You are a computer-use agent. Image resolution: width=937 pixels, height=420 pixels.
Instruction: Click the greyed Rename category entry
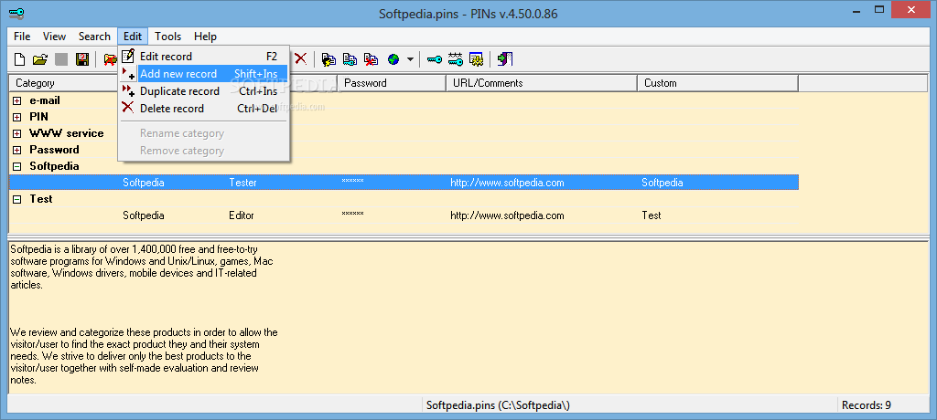pyautogui.click(x=204, y=133)
